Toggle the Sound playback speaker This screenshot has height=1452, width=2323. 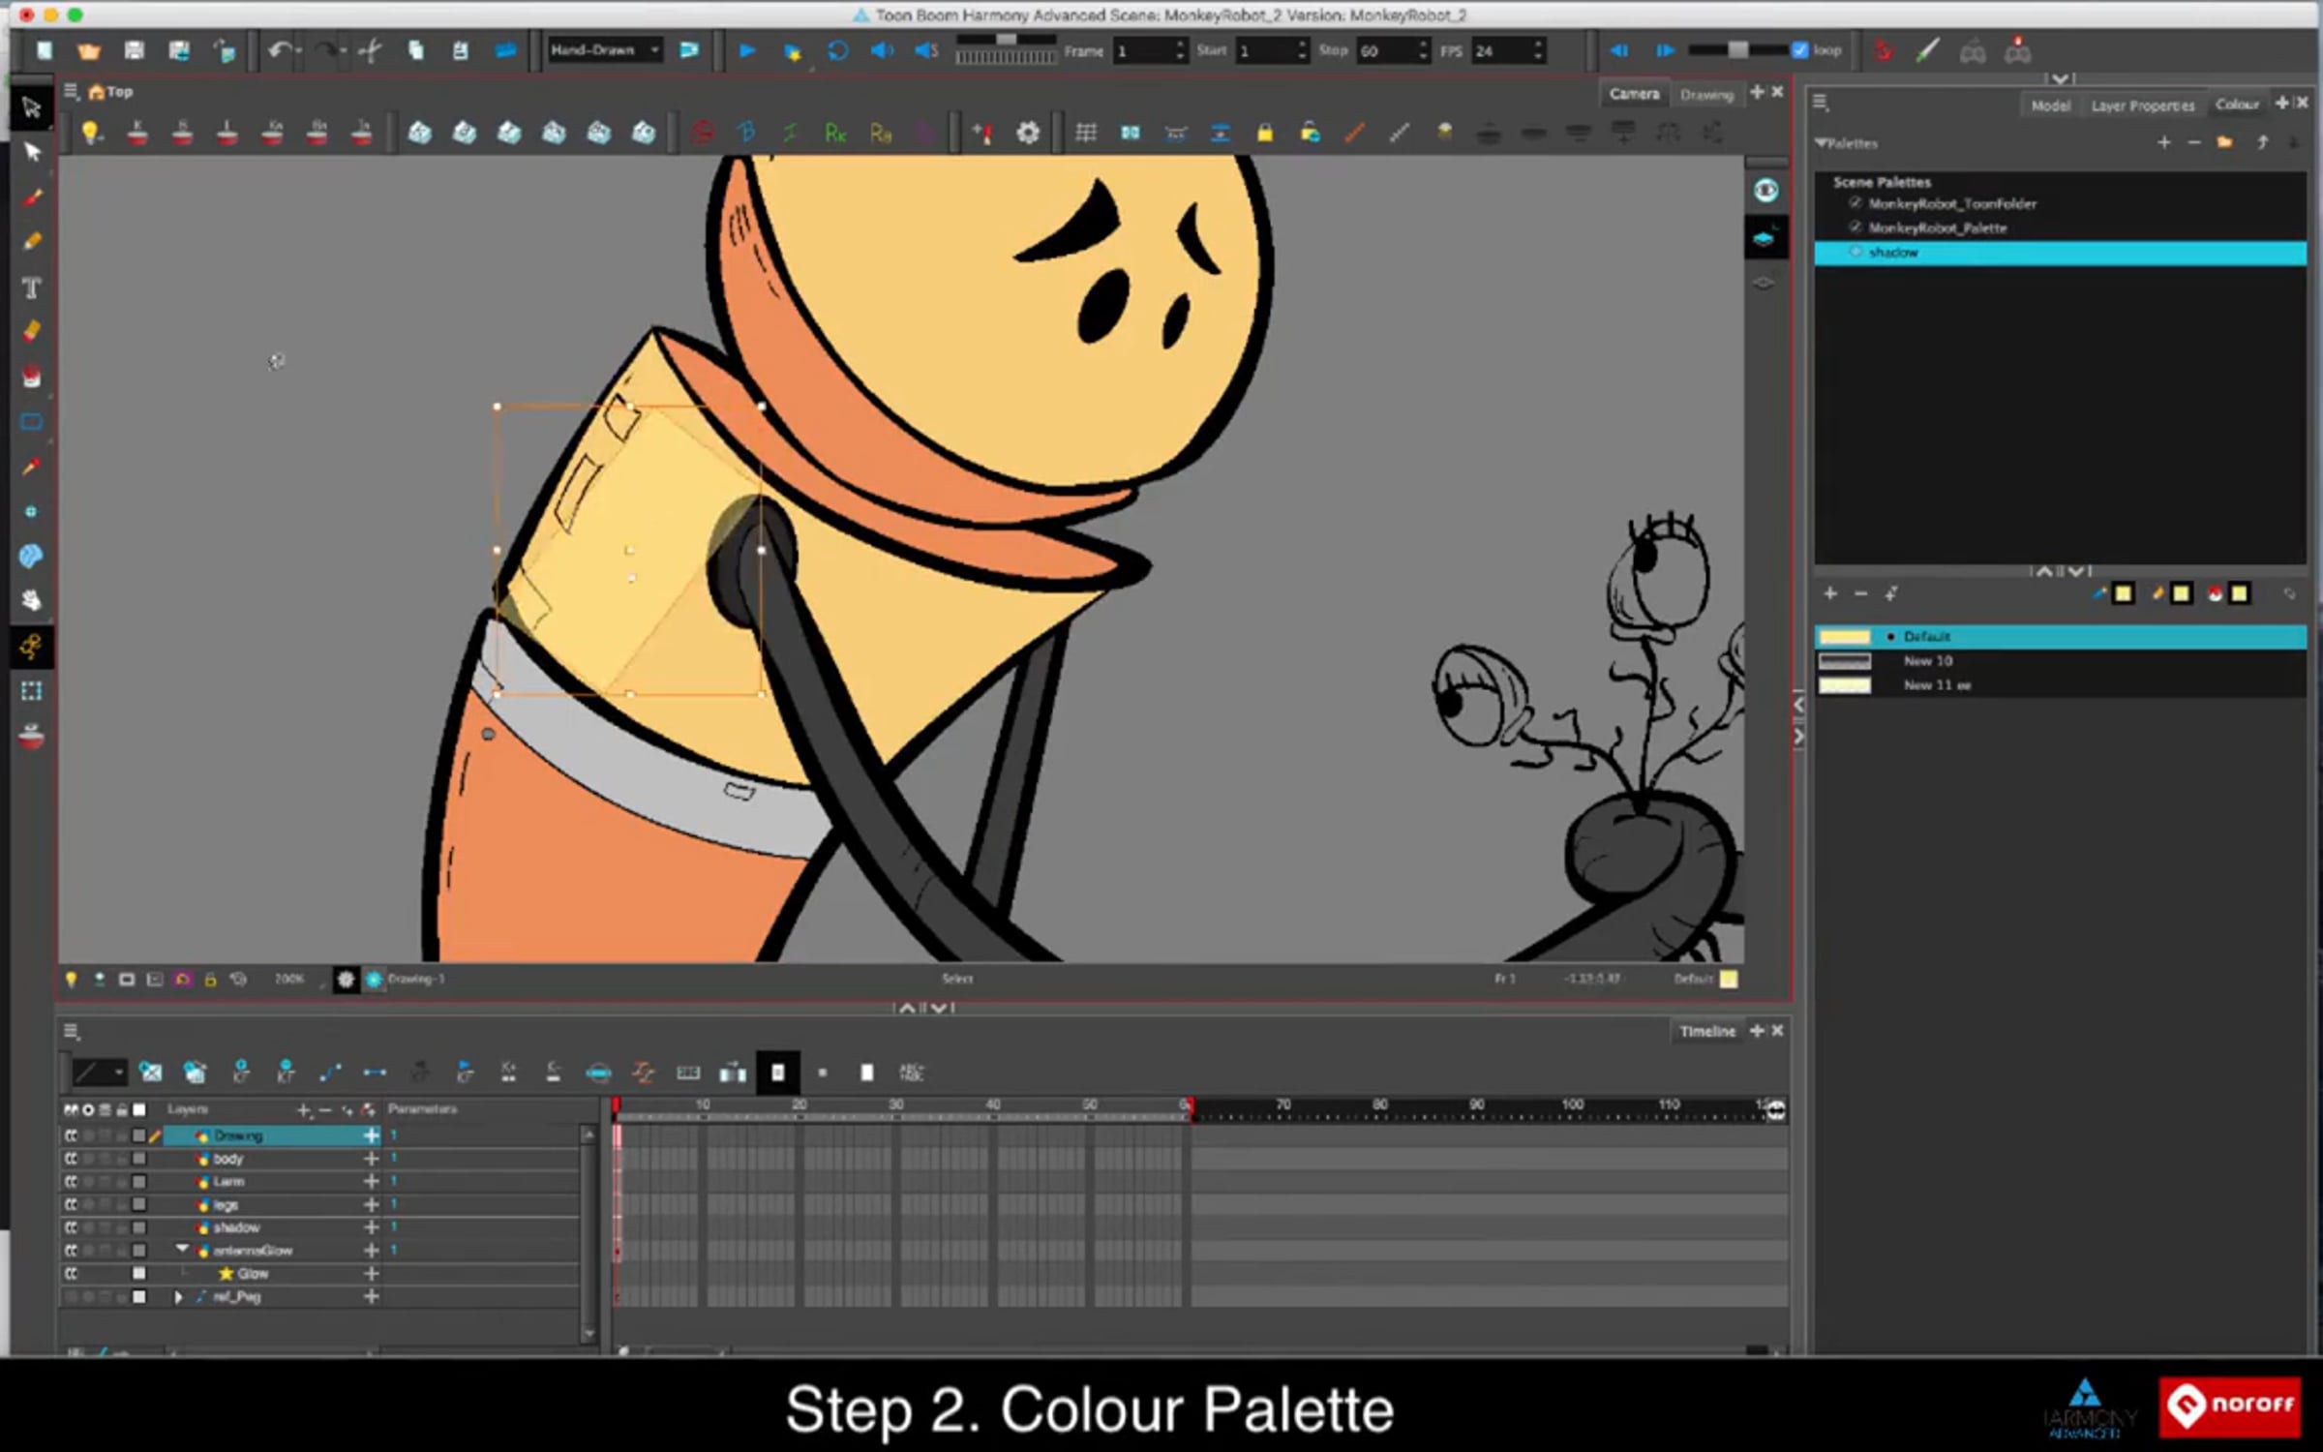(882, 50)
